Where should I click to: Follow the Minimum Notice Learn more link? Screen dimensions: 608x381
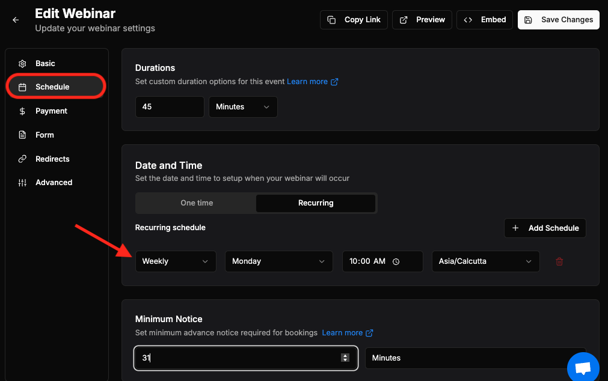pos(348,332)
